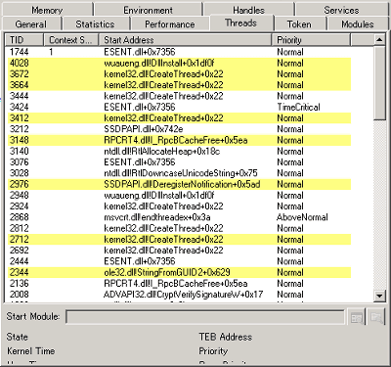The image size is (391, 367).
Task: Select thread 2948 row
Action: click(179, 196)
